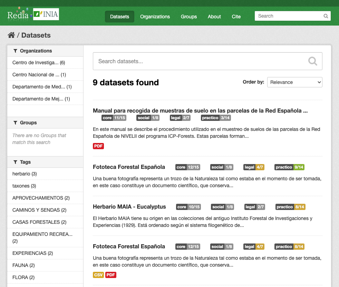This screenshot has width=339, height=287.
Task: Click the core 10/15 badge
Action: [188, 207]
